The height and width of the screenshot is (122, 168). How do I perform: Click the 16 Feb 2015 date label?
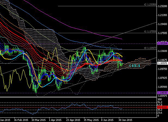(x=21, y=120)
